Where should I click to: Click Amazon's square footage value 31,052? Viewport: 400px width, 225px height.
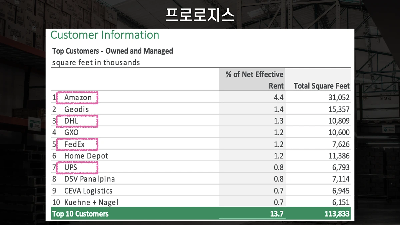click(x=341, y=97)
